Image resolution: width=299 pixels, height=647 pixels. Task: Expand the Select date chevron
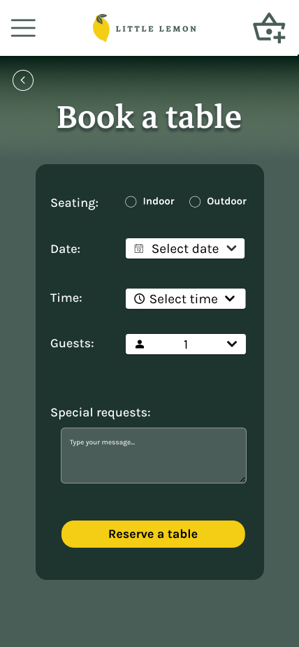coord(232,249)
